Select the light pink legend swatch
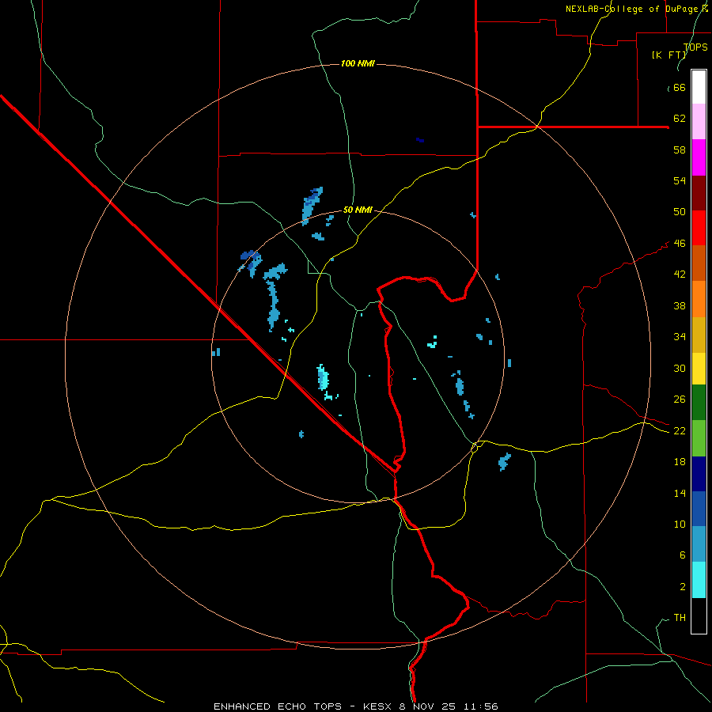The width and height of the screenshot is (712, 712). pos(699,121)
